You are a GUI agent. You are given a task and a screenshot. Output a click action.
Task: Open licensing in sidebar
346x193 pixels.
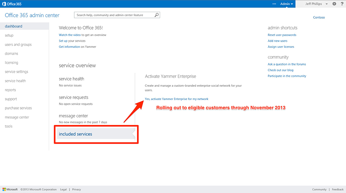click(x=12, y=63)
